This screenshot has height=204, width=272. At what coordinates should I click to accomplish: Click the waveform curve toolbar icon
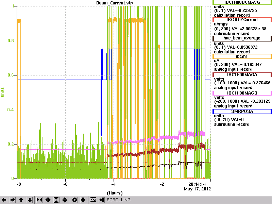tap(93, 200)
